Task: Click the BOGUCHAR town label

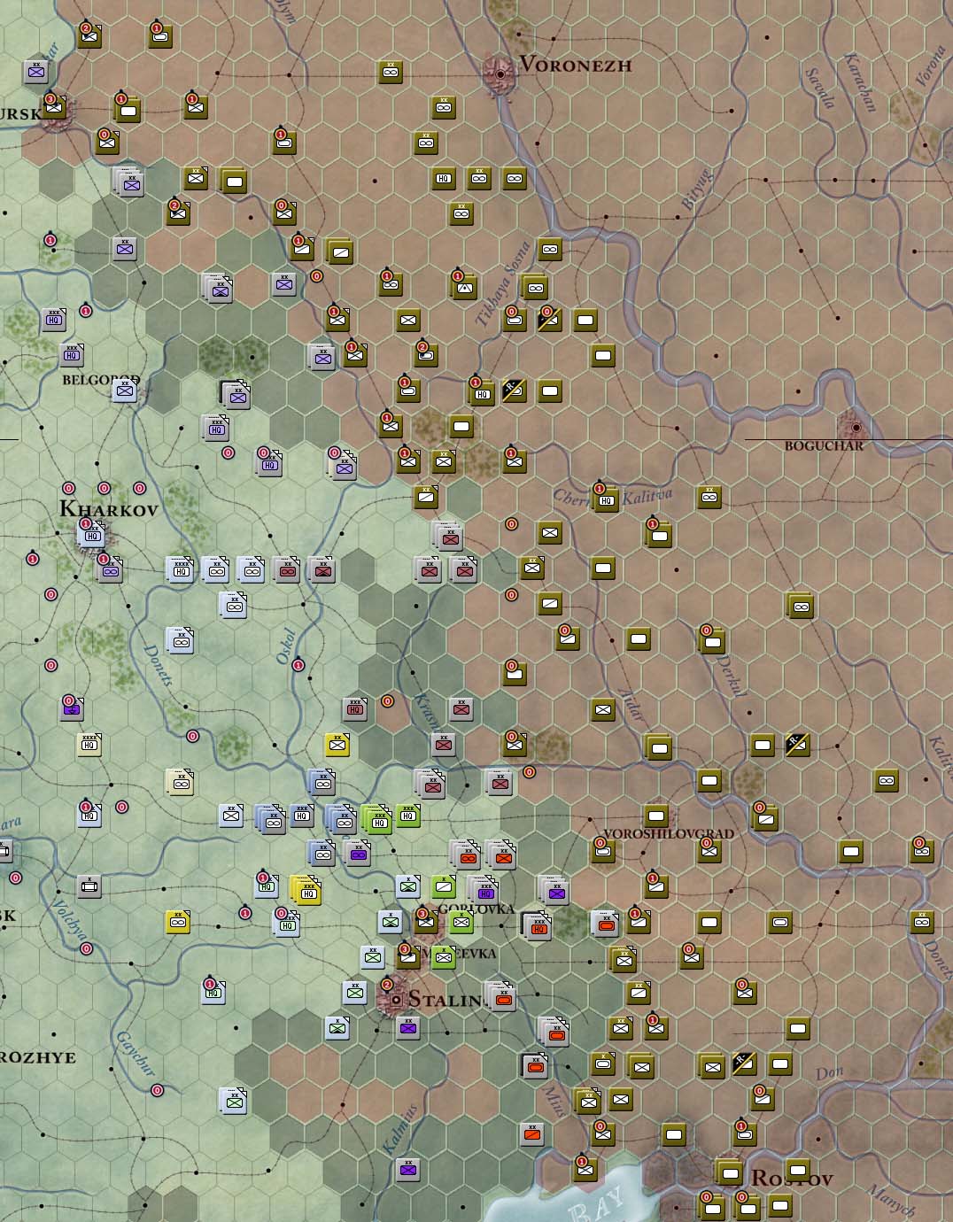Action: pos(824,445)
